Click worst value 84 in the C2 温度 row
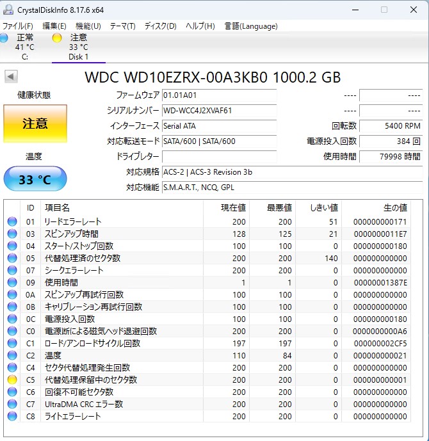The width and height of the screenshot is (429, 441). [287, 355]
